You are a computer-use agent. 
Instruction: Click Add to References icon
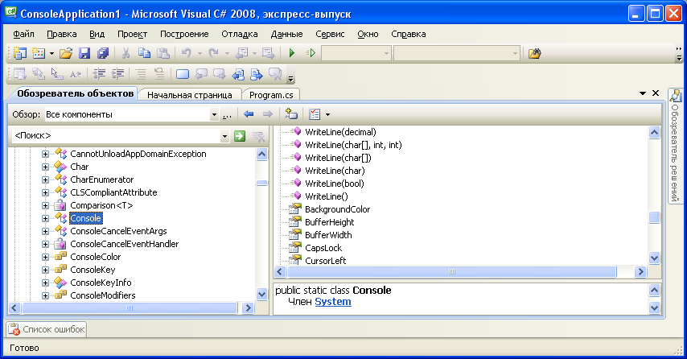pyautogui.click(x=291, y=114)
